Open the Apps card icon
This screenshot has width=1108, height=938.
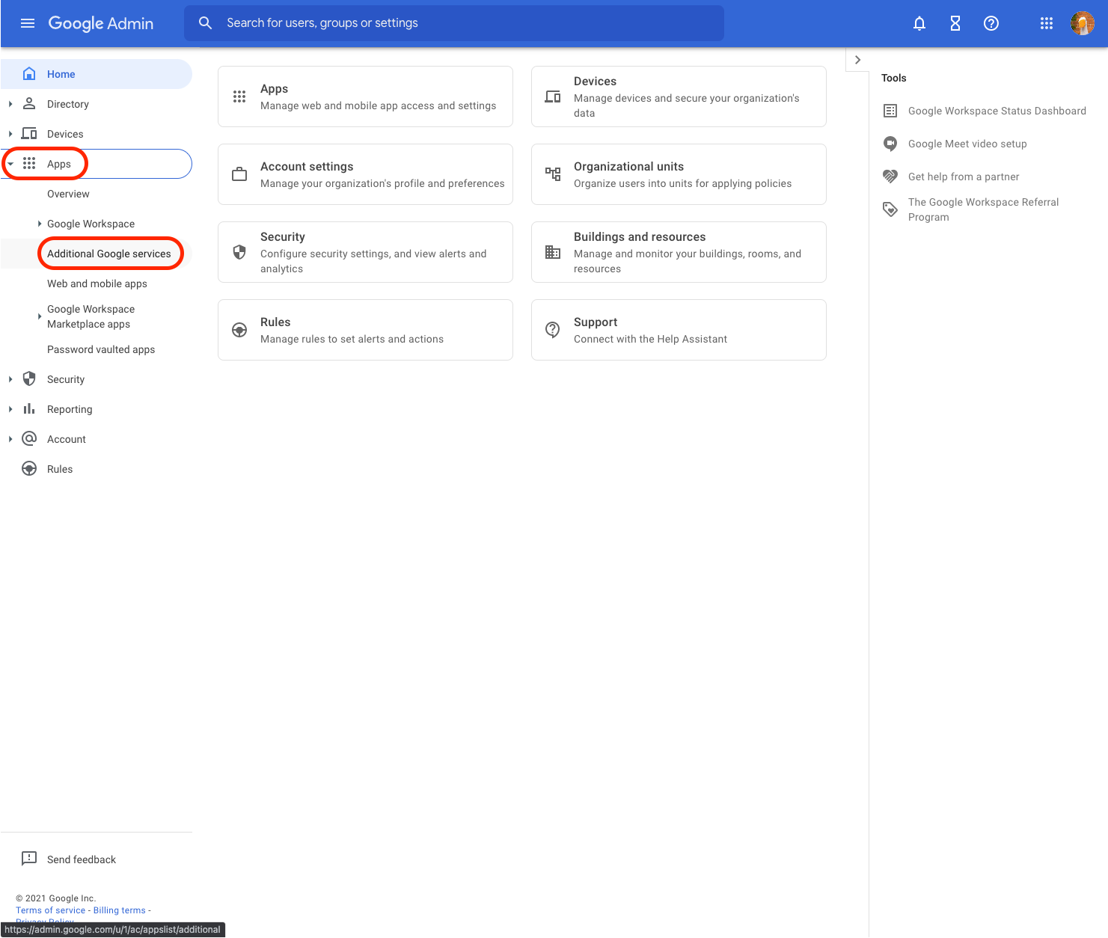239,96
